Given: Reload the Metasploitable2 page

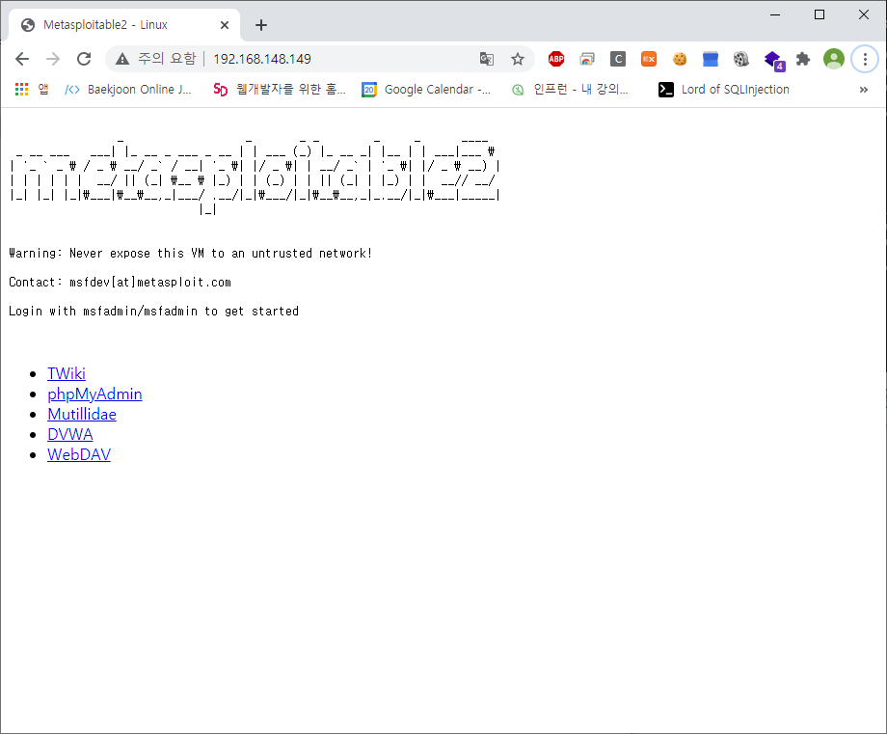Looking at the screenshot, I should tap(84, 59).
